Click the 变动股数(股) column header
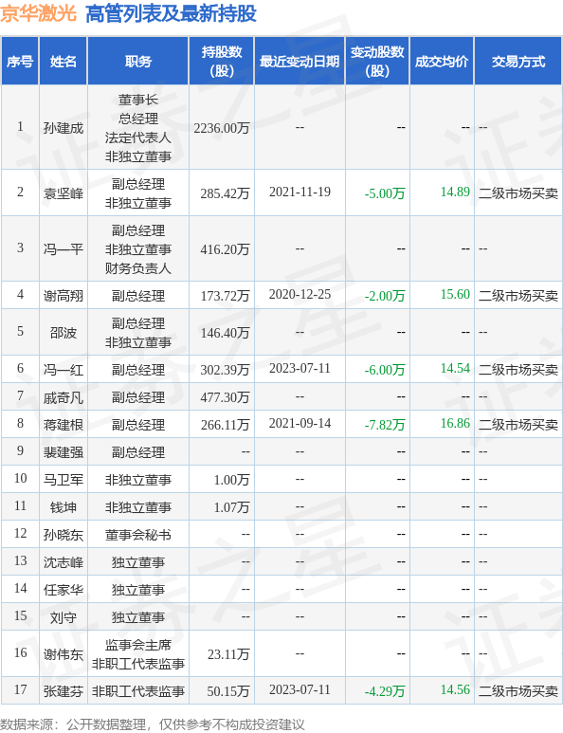 tap(377, 62)
